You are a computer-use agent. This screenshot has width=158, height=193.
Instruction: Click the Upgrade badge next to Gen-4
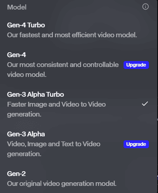click(136, 65)
